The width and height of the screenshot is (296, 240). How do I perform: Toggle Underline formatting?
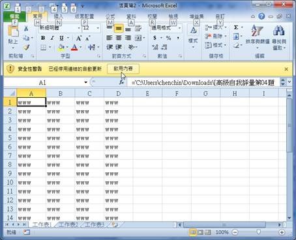tap(61, 38)
